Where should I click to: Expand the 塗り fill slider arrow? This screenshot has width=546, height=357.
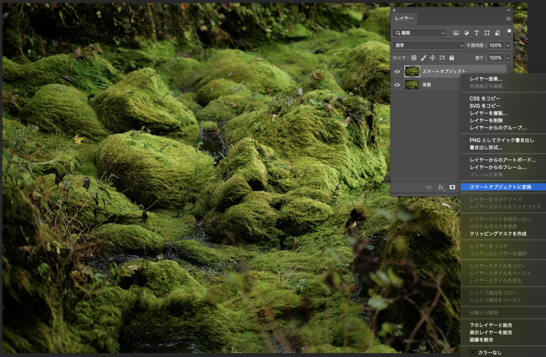point(507,58)
